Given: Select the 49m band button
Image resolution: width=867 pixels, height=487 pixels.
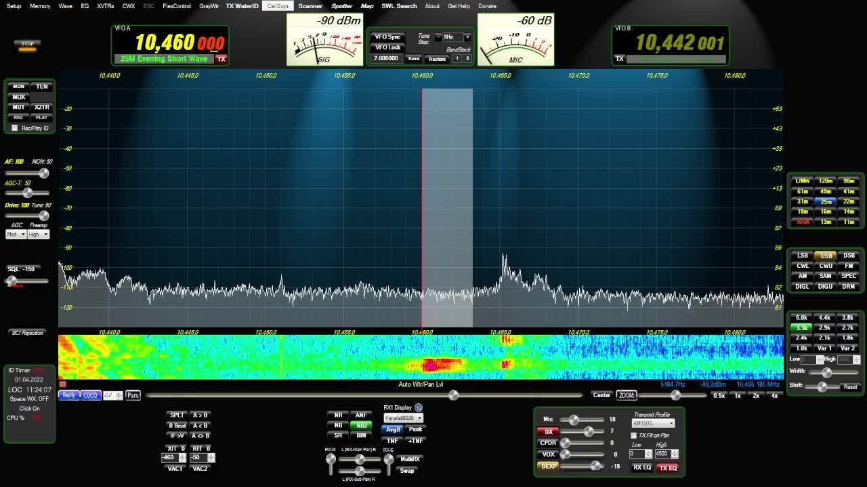Looking at the screenshot, I should (x=826, y=191).
